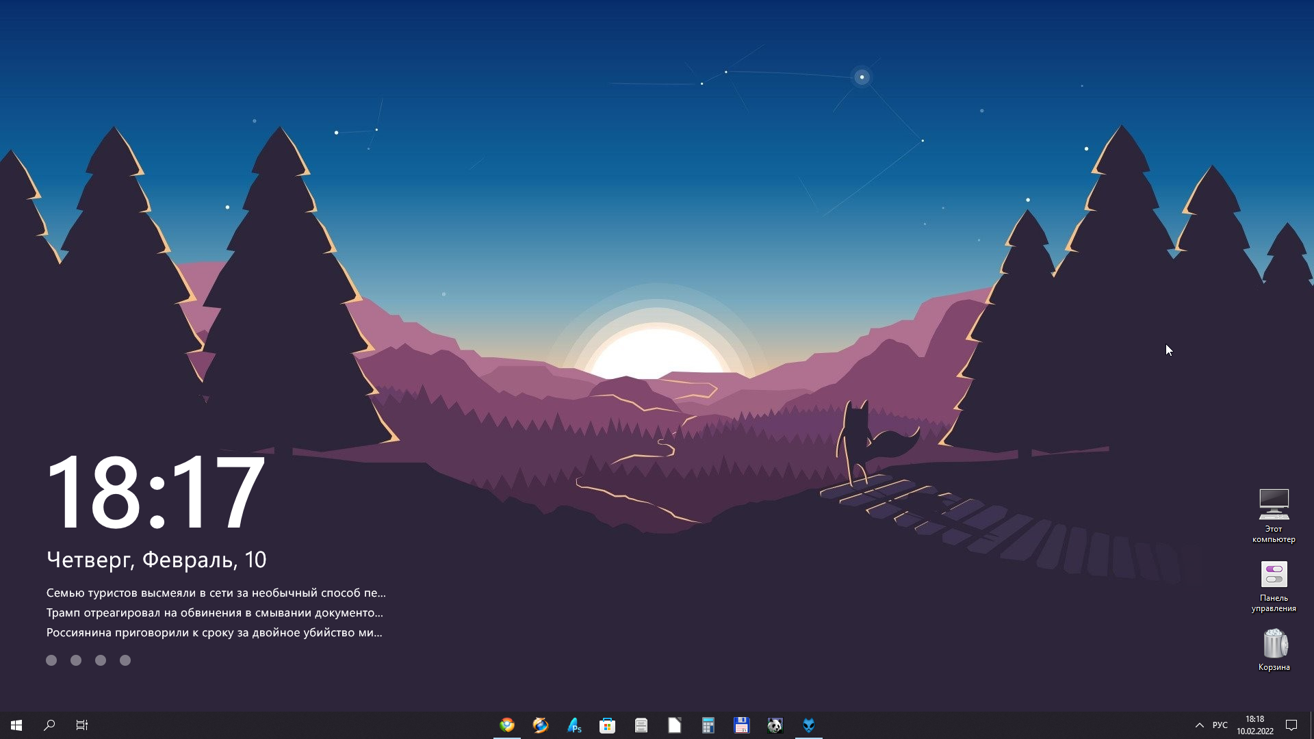Open news headline about Трамп
The width and height of the screenshot is (1314, 739).
coord(214,612)
